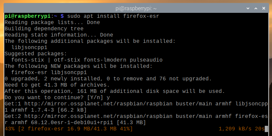Click the terminal cursor block
Viewport: 272px width, 136px height.
coord(266,128)
